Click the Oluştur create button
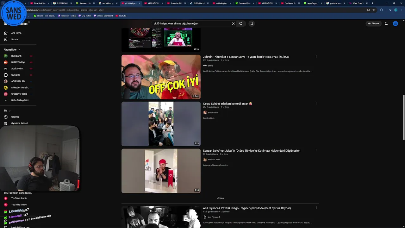405x228 pixels. pyautogui.click(x=373, y=23)
